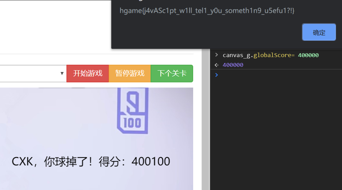Open the level select dropdown arrow
Viewport: 342px width, 190px height.
(62, 73)
